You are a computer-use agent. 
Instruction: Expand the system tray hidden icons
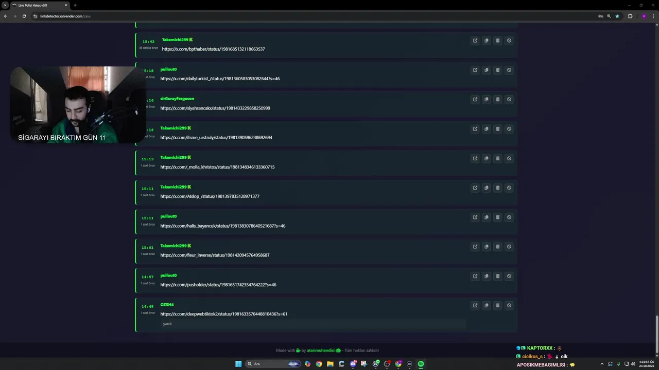point(602,364)
